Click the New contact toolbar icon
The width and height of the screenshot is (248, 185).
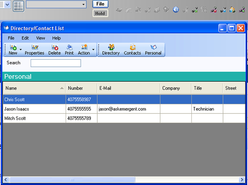[x=13, y=50]
